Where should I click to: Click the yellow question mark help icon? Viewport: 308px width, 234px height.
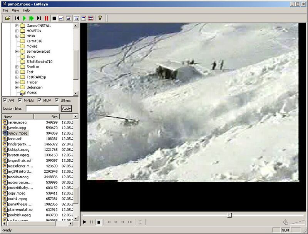(100, 18)
